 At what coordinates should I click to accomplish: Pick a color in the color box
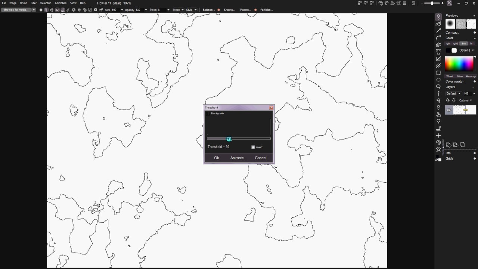(460, 64)
